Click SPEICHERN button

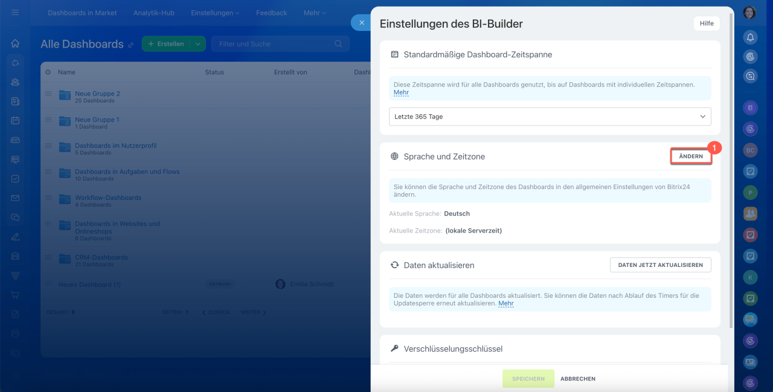click(528, 379)
